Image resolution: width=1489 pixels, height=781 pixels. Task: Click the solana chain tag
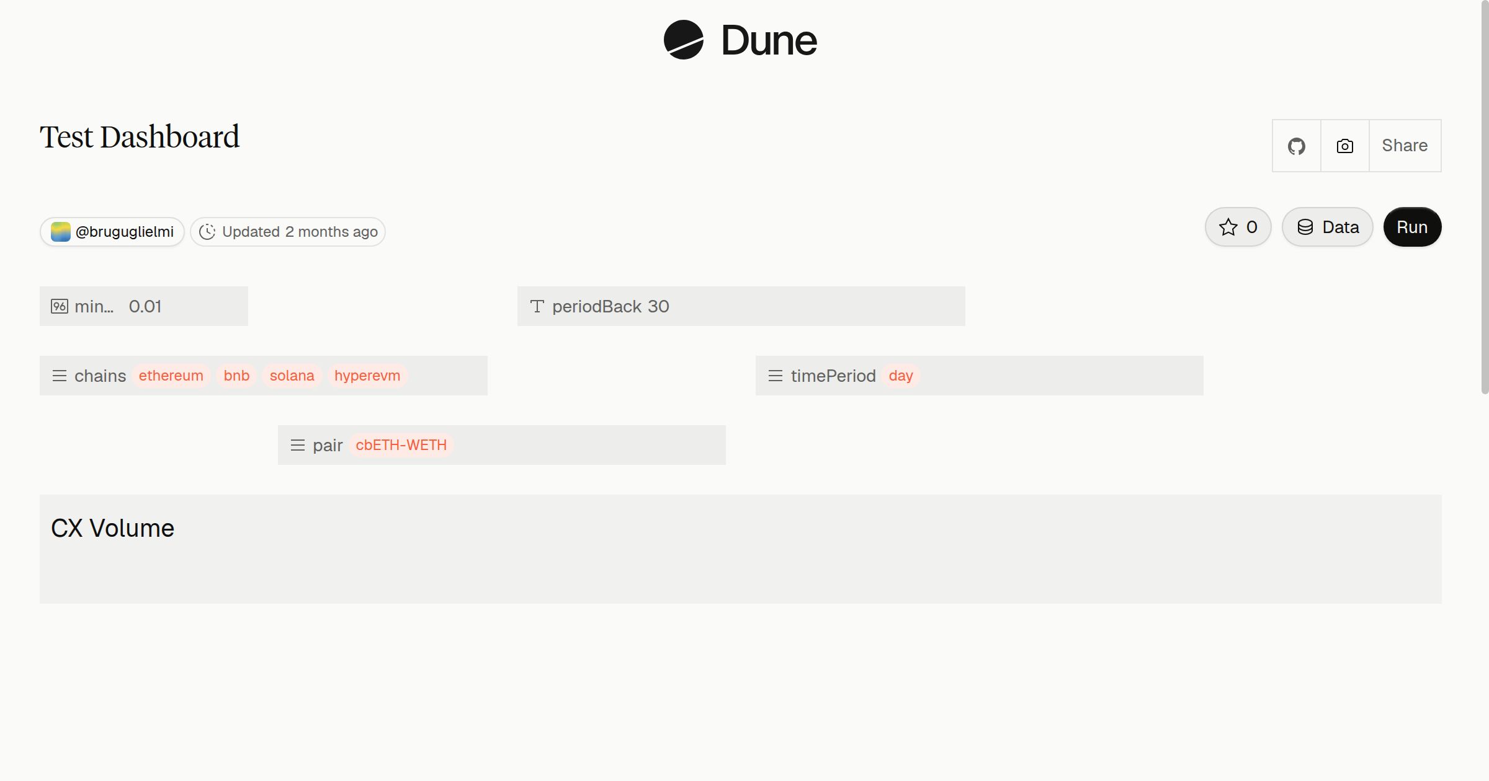[x=292, y=376]
